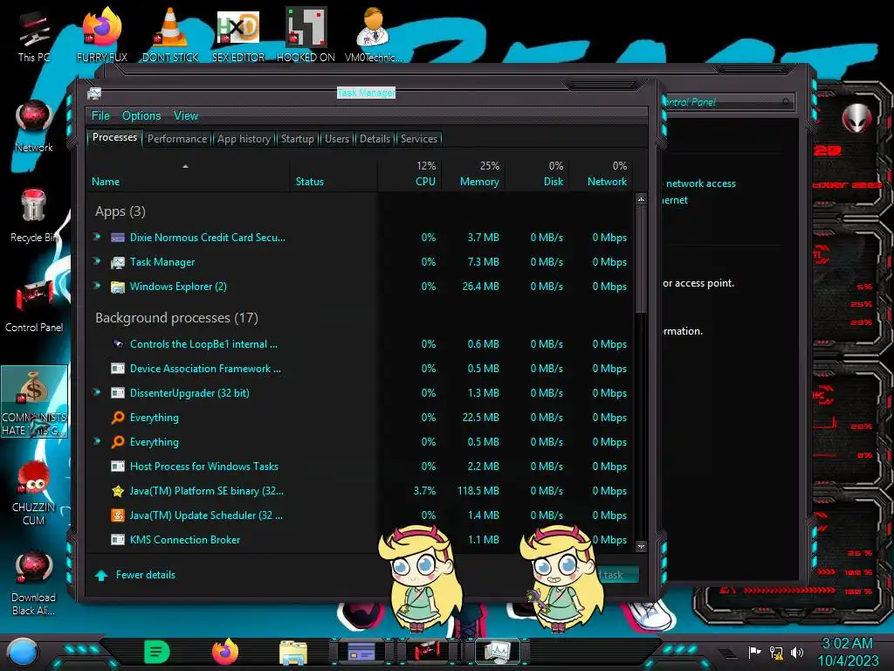Click the Start orb on taskbar
Image resolution: width=894 pixels, height=671 pixels.
click(23, 653)
